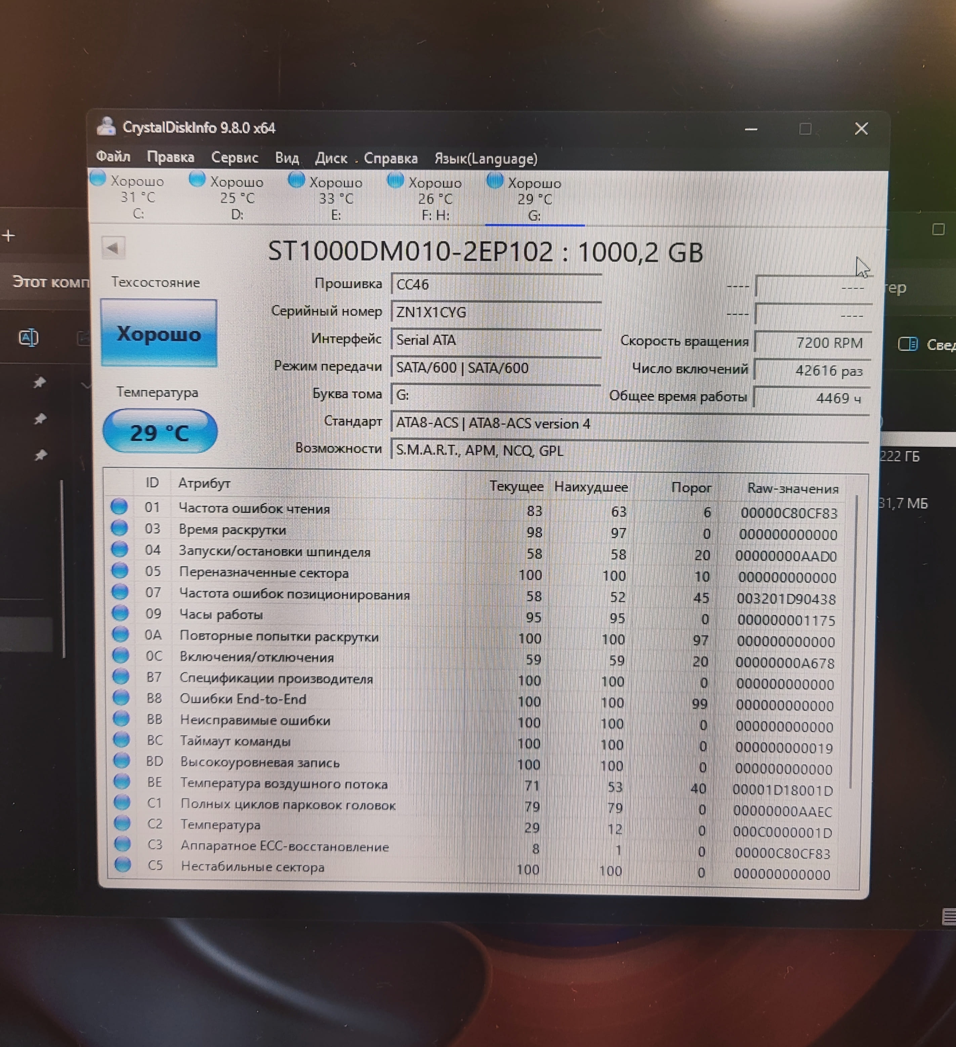Click the Хорошо health status button
956x1047 pixels.
(x=159, y=333)
